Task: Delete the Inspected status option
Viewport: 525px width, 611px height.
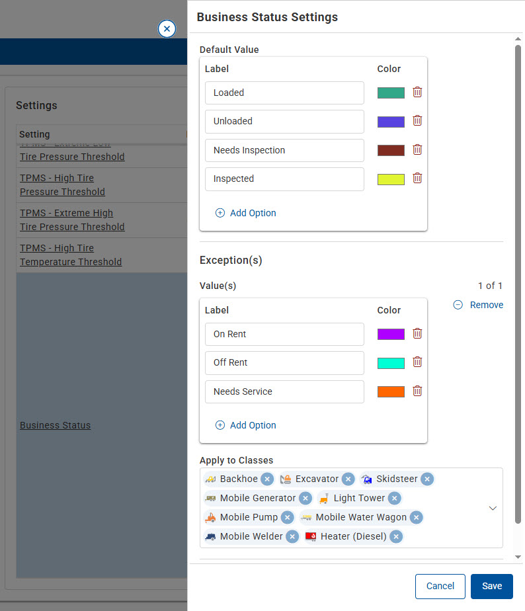Action: 417,179
